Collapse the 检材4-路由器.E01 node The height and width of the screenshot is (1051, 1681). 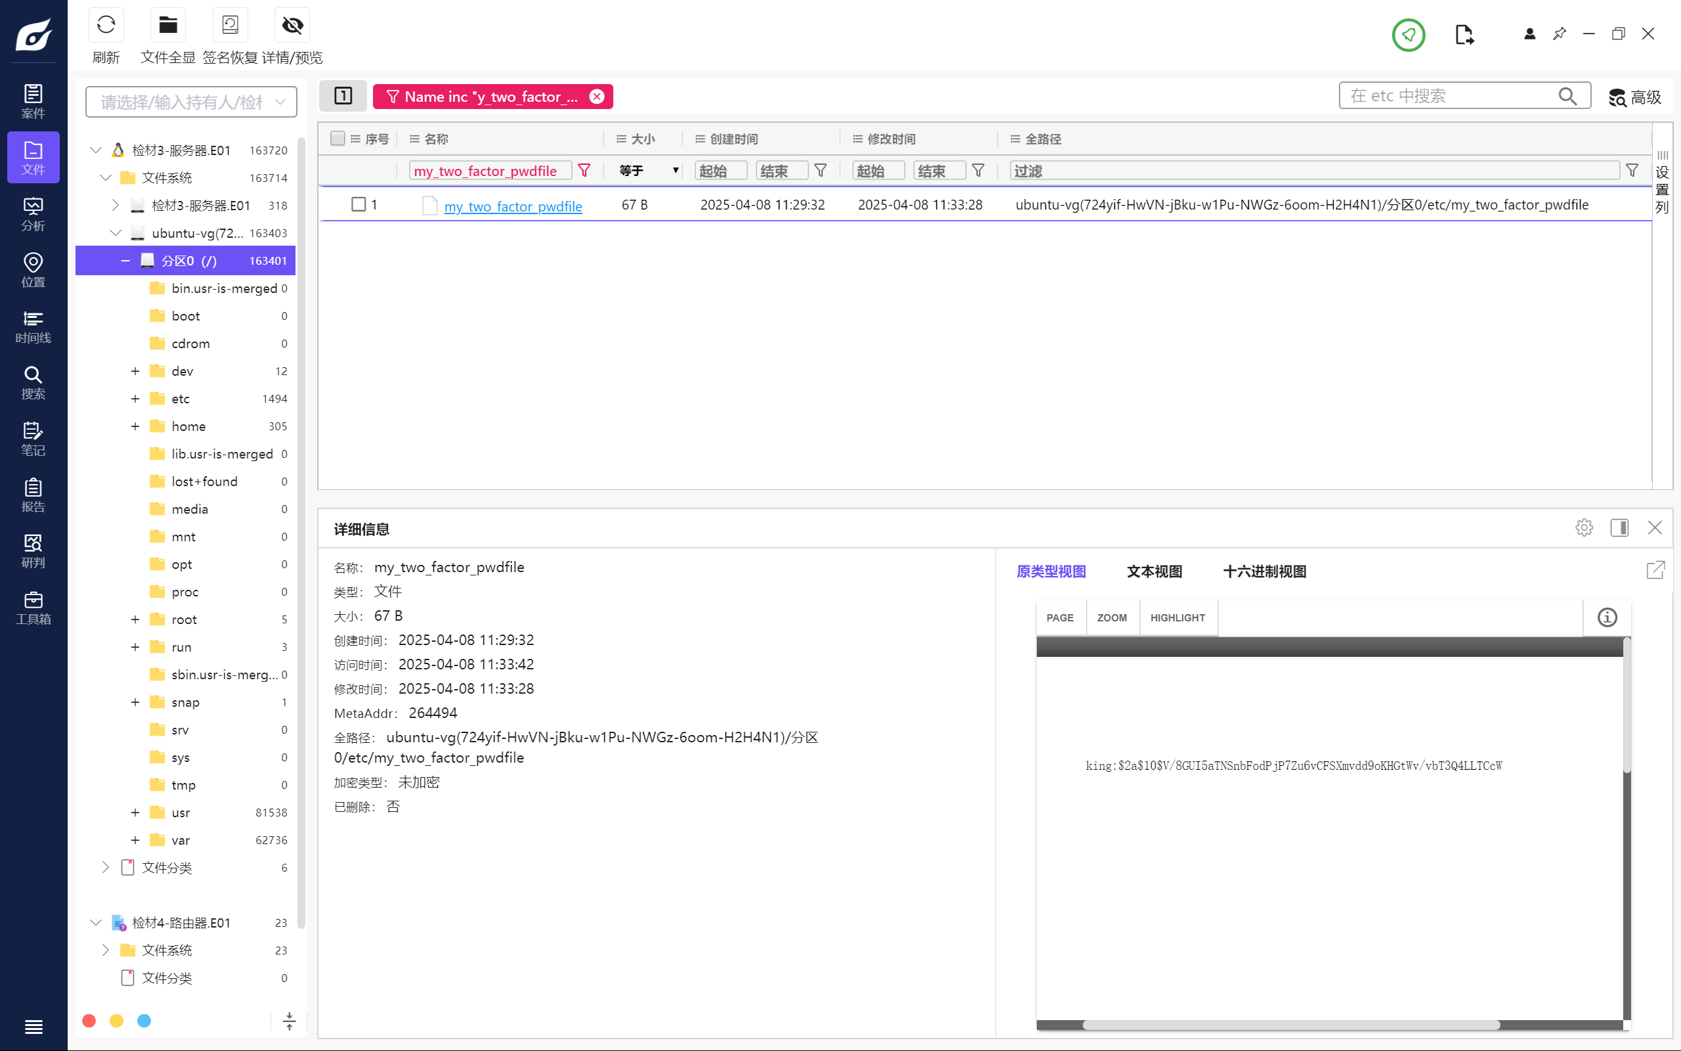click(96, 922)
